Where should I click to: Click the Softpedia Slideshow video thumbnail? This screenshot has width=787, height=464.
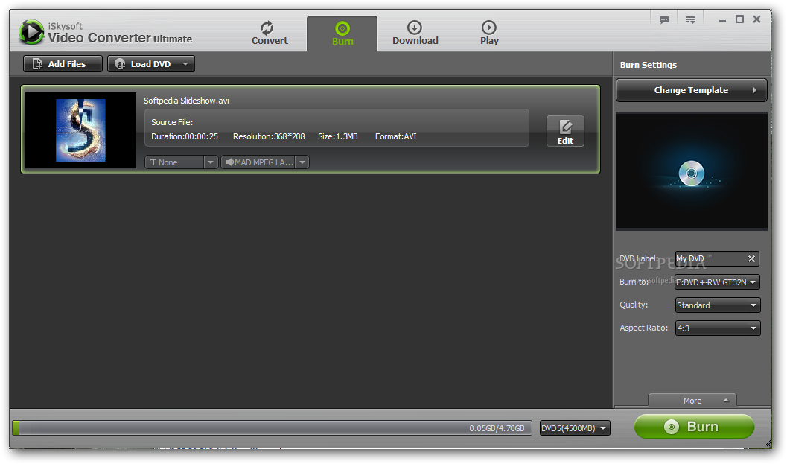coord(81,130)
